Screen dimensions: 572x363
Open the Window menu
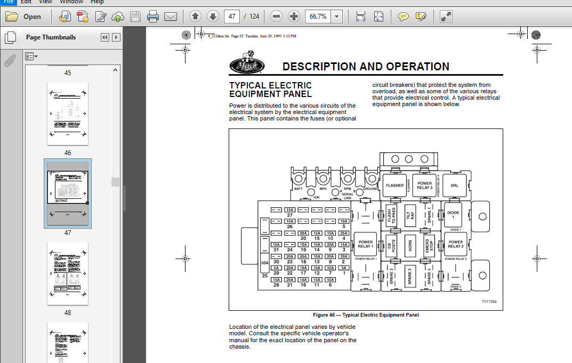(71, 2)
